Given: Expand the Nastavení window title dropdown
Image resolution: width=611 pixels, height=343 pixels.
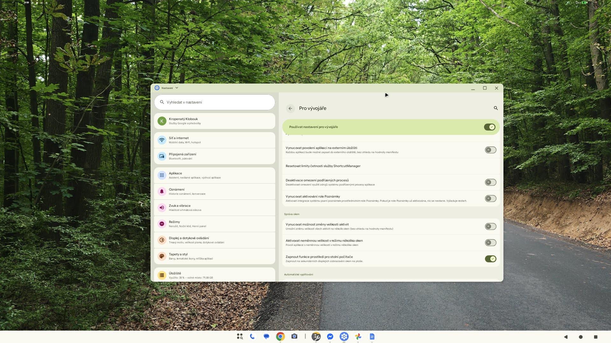Looking at the screenshot, I should 177,88.
